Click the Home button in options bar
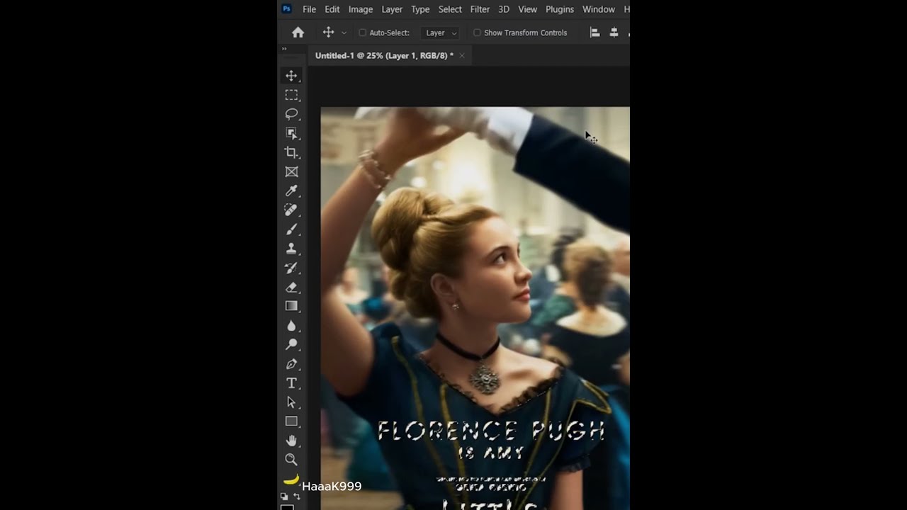This screenshot has width=907, height=510. [x=298, y=33]
